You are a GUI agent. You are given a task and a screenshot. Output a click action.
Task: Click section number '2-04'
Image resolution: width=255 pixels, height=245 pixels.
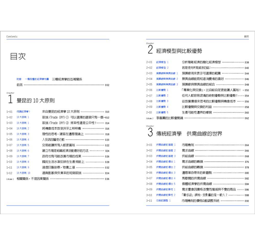[x=149, y=79]
